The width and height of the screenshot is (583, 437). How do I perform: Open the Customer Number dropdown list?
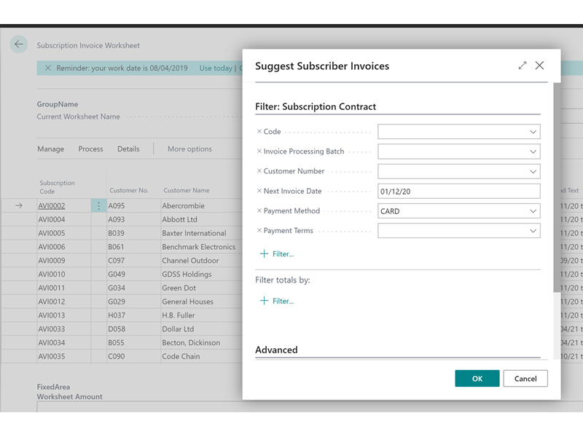532,172
